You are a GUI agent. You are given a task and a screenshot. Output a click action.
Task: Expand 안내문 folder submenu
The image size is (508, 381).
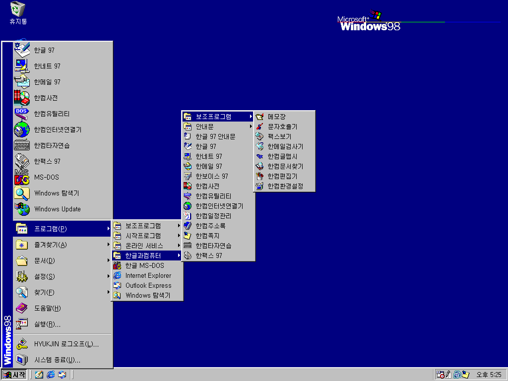218,127
